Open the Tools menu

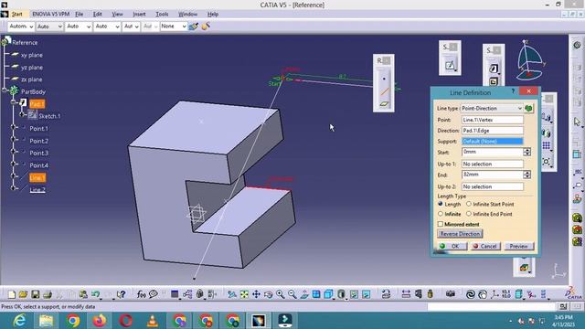click(x=162, y=15)
